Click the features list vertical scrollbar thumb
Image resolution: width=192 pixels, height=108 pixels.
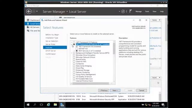click(114, 49)
